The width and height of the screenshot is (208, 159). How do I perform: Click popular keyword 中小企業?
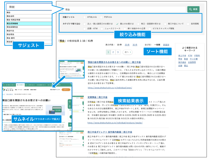[194, 59]
